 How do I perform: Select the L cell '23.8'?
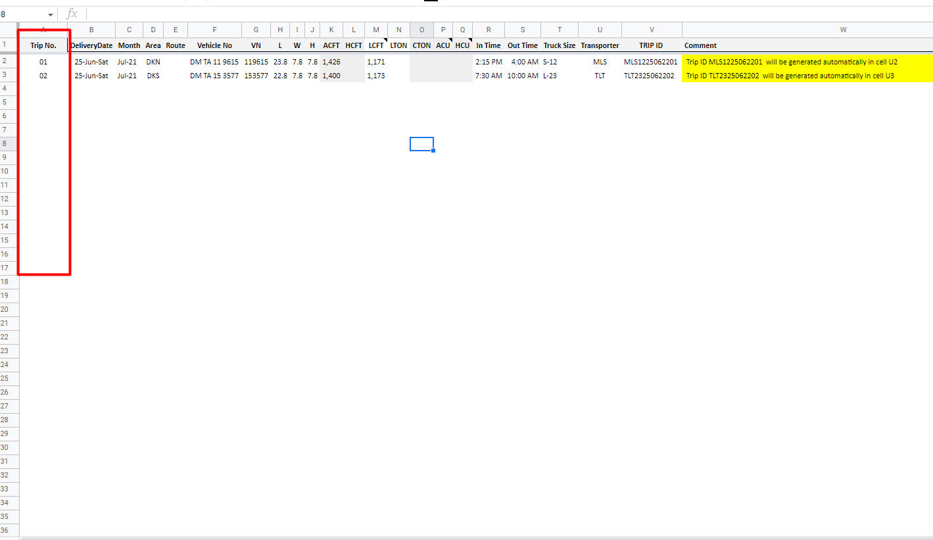point(280,62)
